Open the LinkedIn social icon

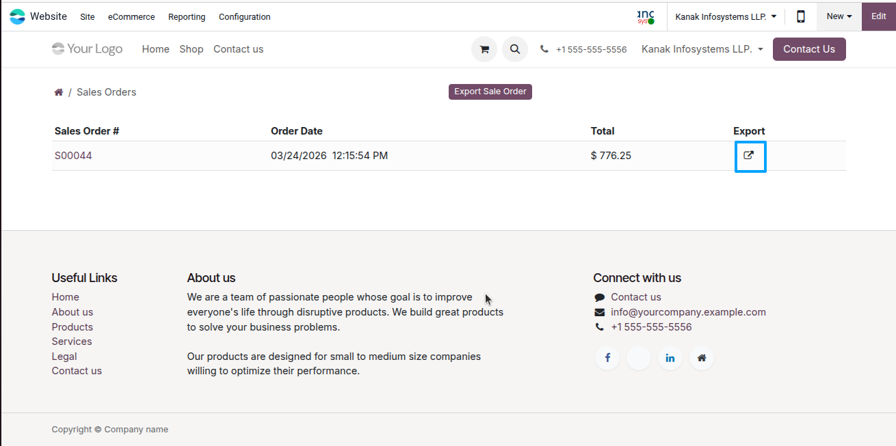(670, 358)
